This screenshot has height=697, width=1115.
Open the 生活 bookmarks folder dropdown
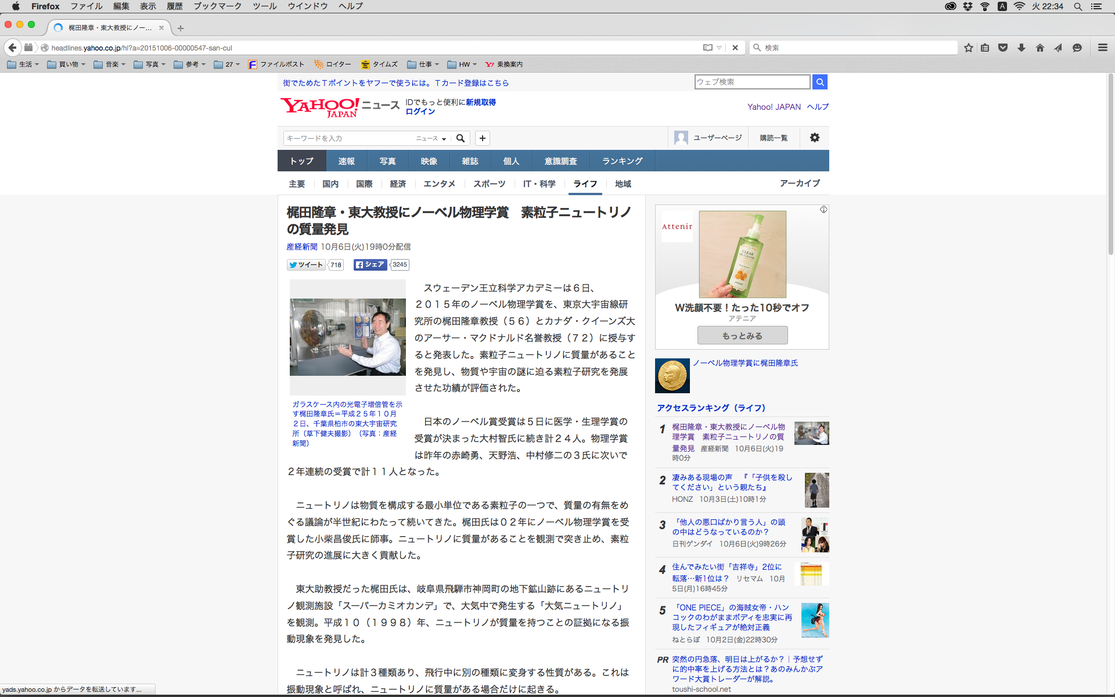[x=23, y=64]
